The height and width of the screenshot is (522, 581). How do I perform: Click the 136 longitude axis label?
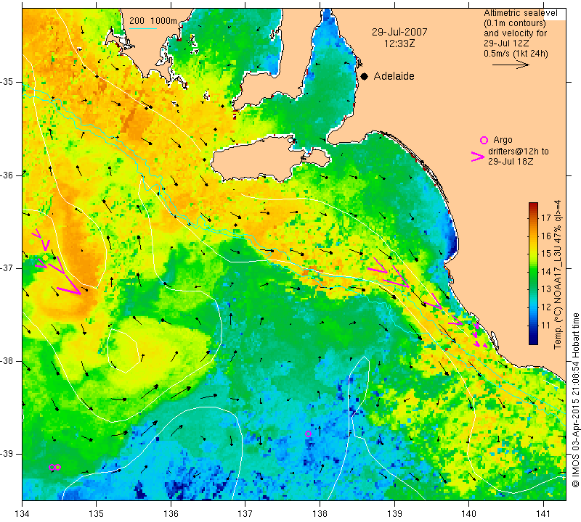(171, 513)
